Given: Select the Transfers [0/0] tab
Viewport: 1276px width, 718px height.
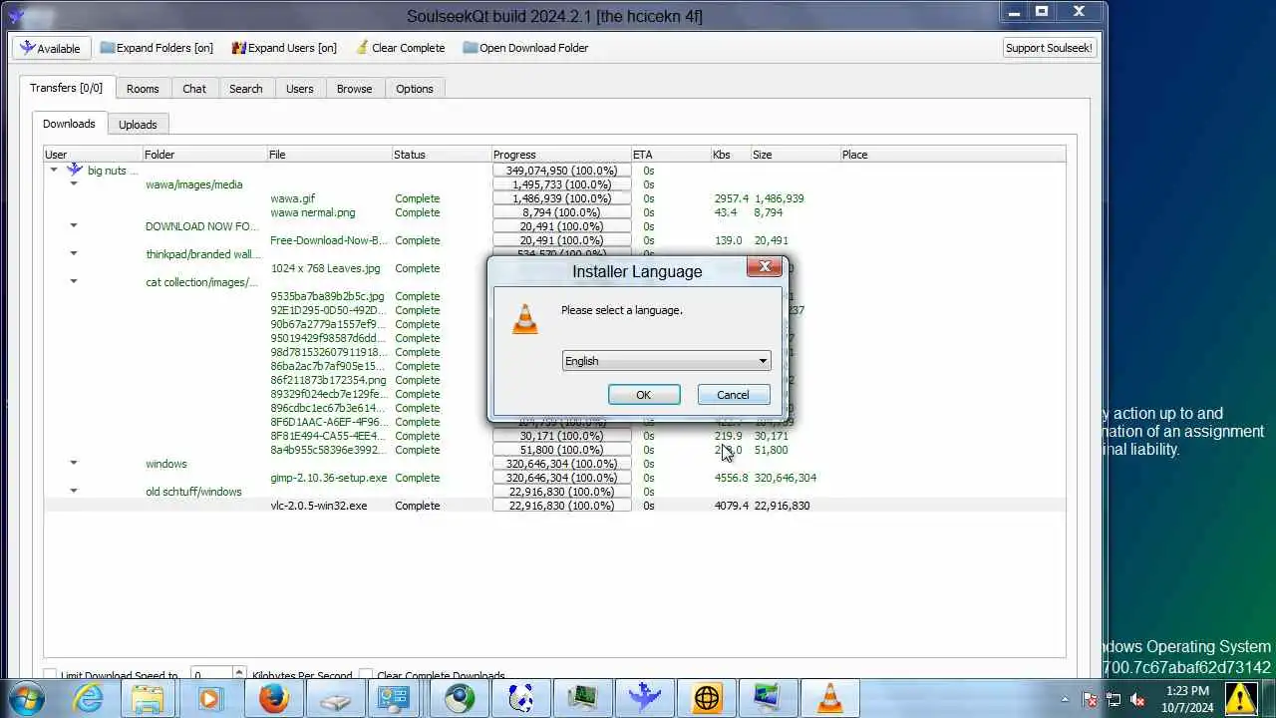Looking at the screenshot, I should pyautogui.click(x=66, y=88).
